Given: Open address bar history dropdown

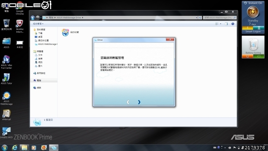Looking at the screenshot, I should coord(196,18).
